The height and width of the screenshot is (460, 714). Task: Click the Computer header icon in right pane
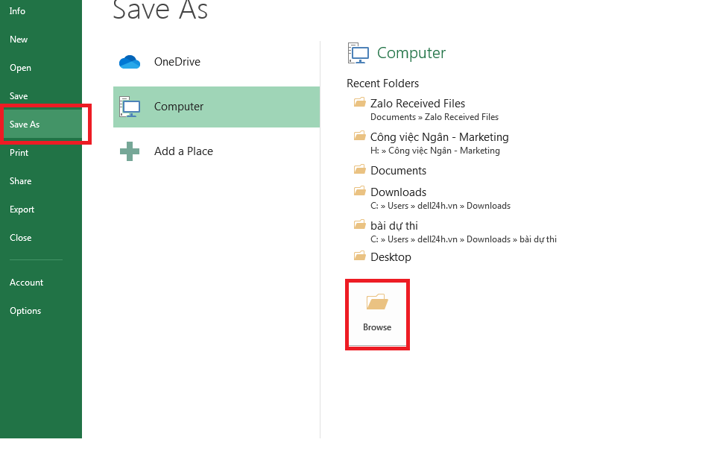click(x=358, y=53)
